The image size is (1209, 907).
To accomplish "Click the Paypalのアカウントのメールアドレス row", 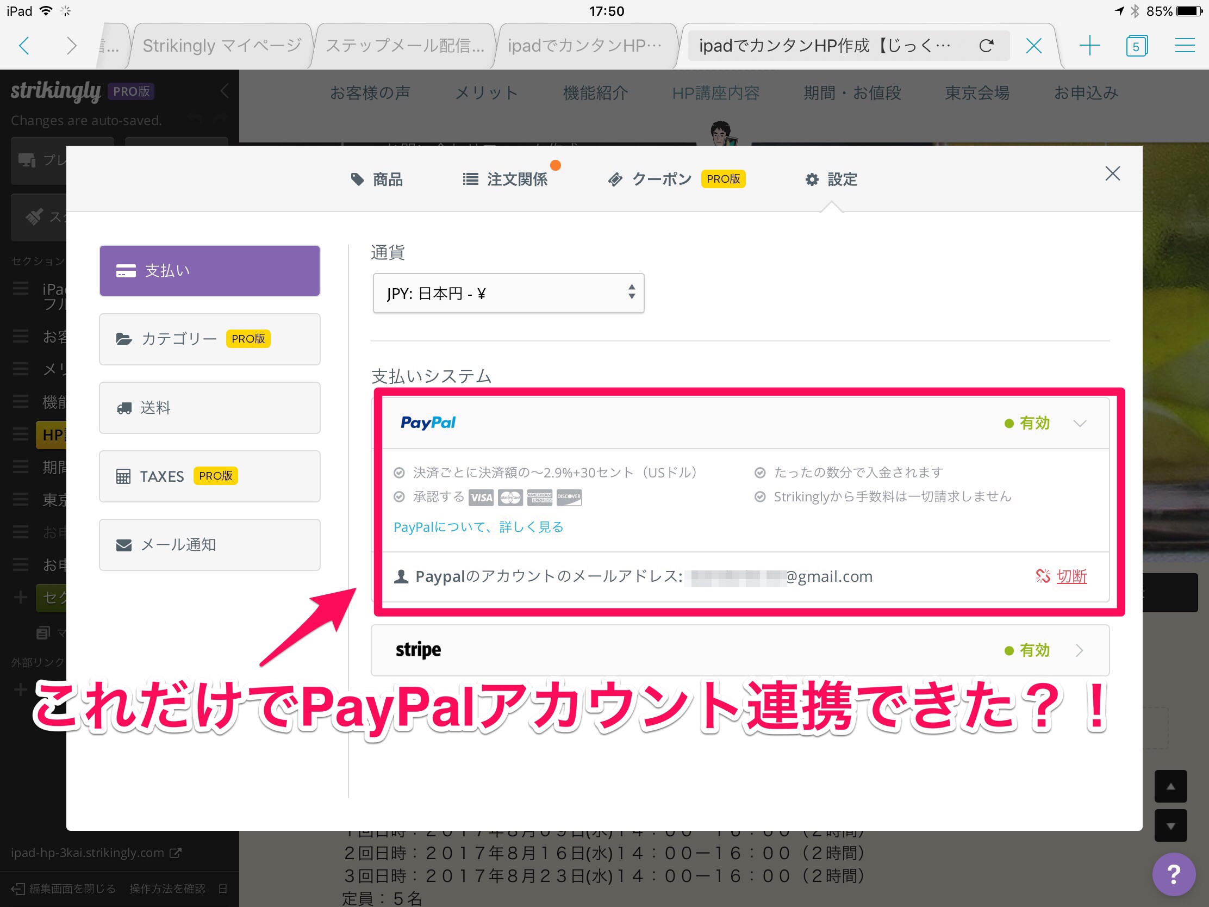I will pyautogui.click(x=745, y=577).
